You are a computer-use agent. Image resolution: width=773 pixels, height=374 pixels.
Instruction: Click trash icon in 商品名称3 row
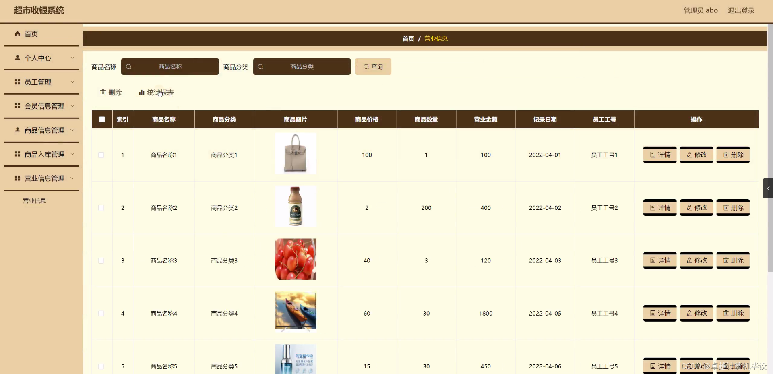(x=726, y=260)
